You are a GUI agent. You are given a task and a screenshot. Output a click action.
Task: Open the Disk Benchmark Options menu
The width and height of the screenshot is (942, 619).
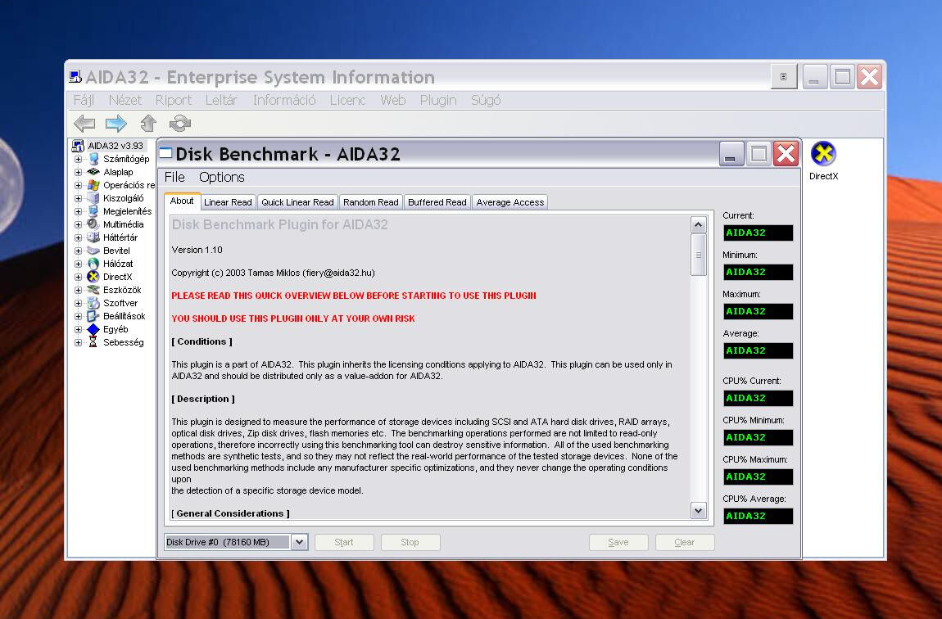pos(222,177)
